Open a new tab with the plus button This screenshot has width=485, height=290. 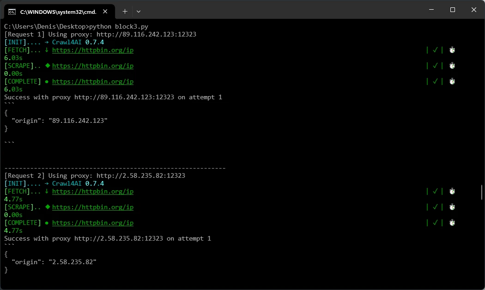[125, 11]
